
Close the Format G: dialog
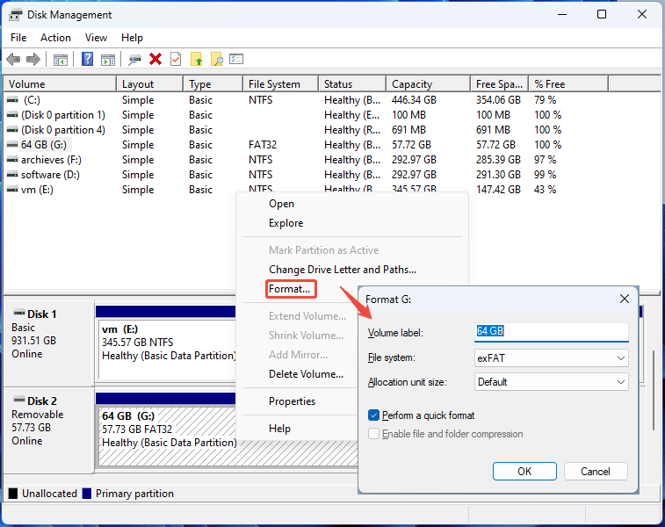[x=625, y=299]
